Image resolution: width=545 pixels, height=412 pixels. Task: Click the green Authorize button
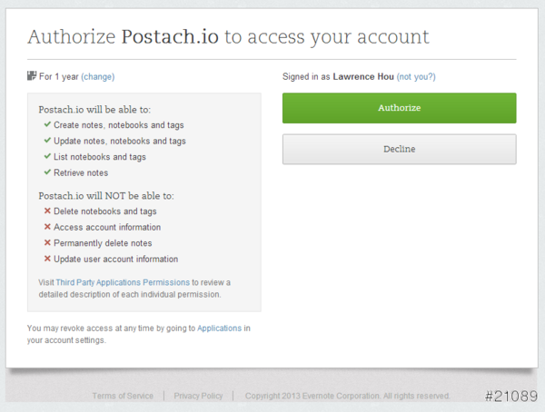tap(399, 108)
